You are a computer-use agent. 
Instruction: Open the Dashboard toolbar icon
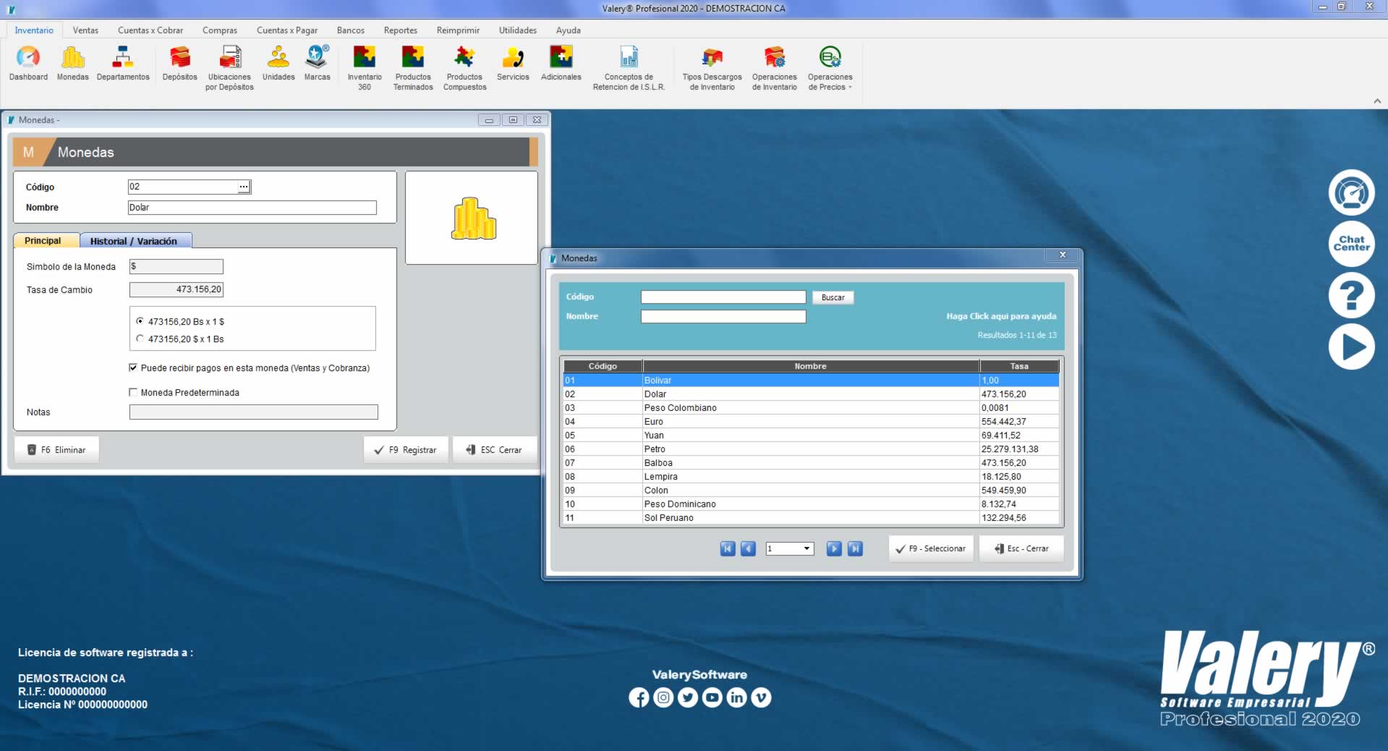tap(28, 64)
